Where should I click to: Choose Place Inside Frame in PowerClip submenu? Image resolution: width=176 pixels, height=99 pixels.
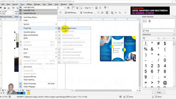pyautogui.click(x=74, y=28)
